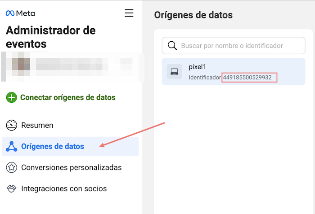
Task: Click the Orígenes de datos page heading
Action: click(193, 15)
